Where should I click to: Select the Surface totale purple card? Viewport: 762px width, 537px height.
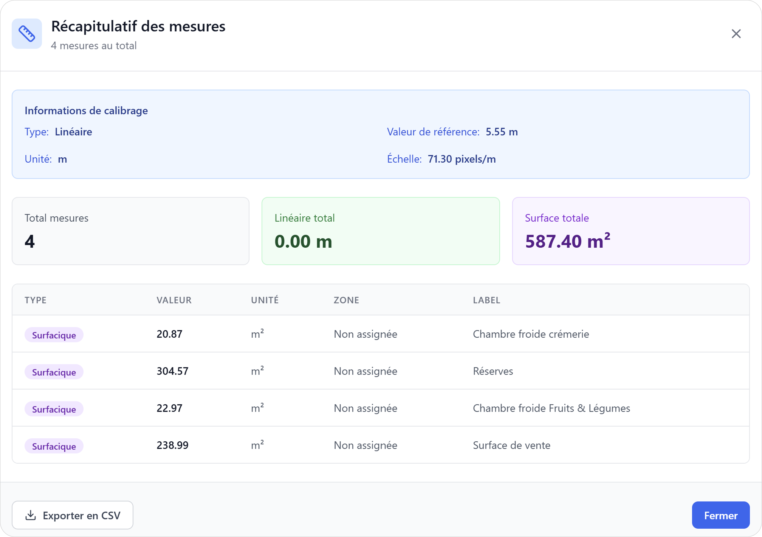point(630,231)
